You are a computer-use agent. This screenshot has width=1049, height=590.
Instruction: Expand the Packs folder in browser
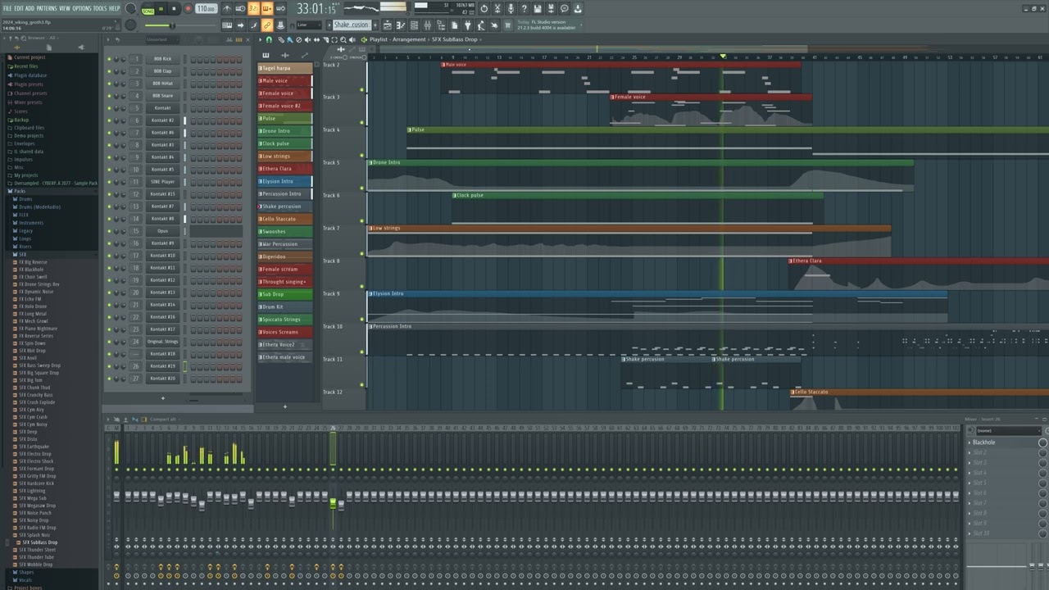tap(20, 191)
